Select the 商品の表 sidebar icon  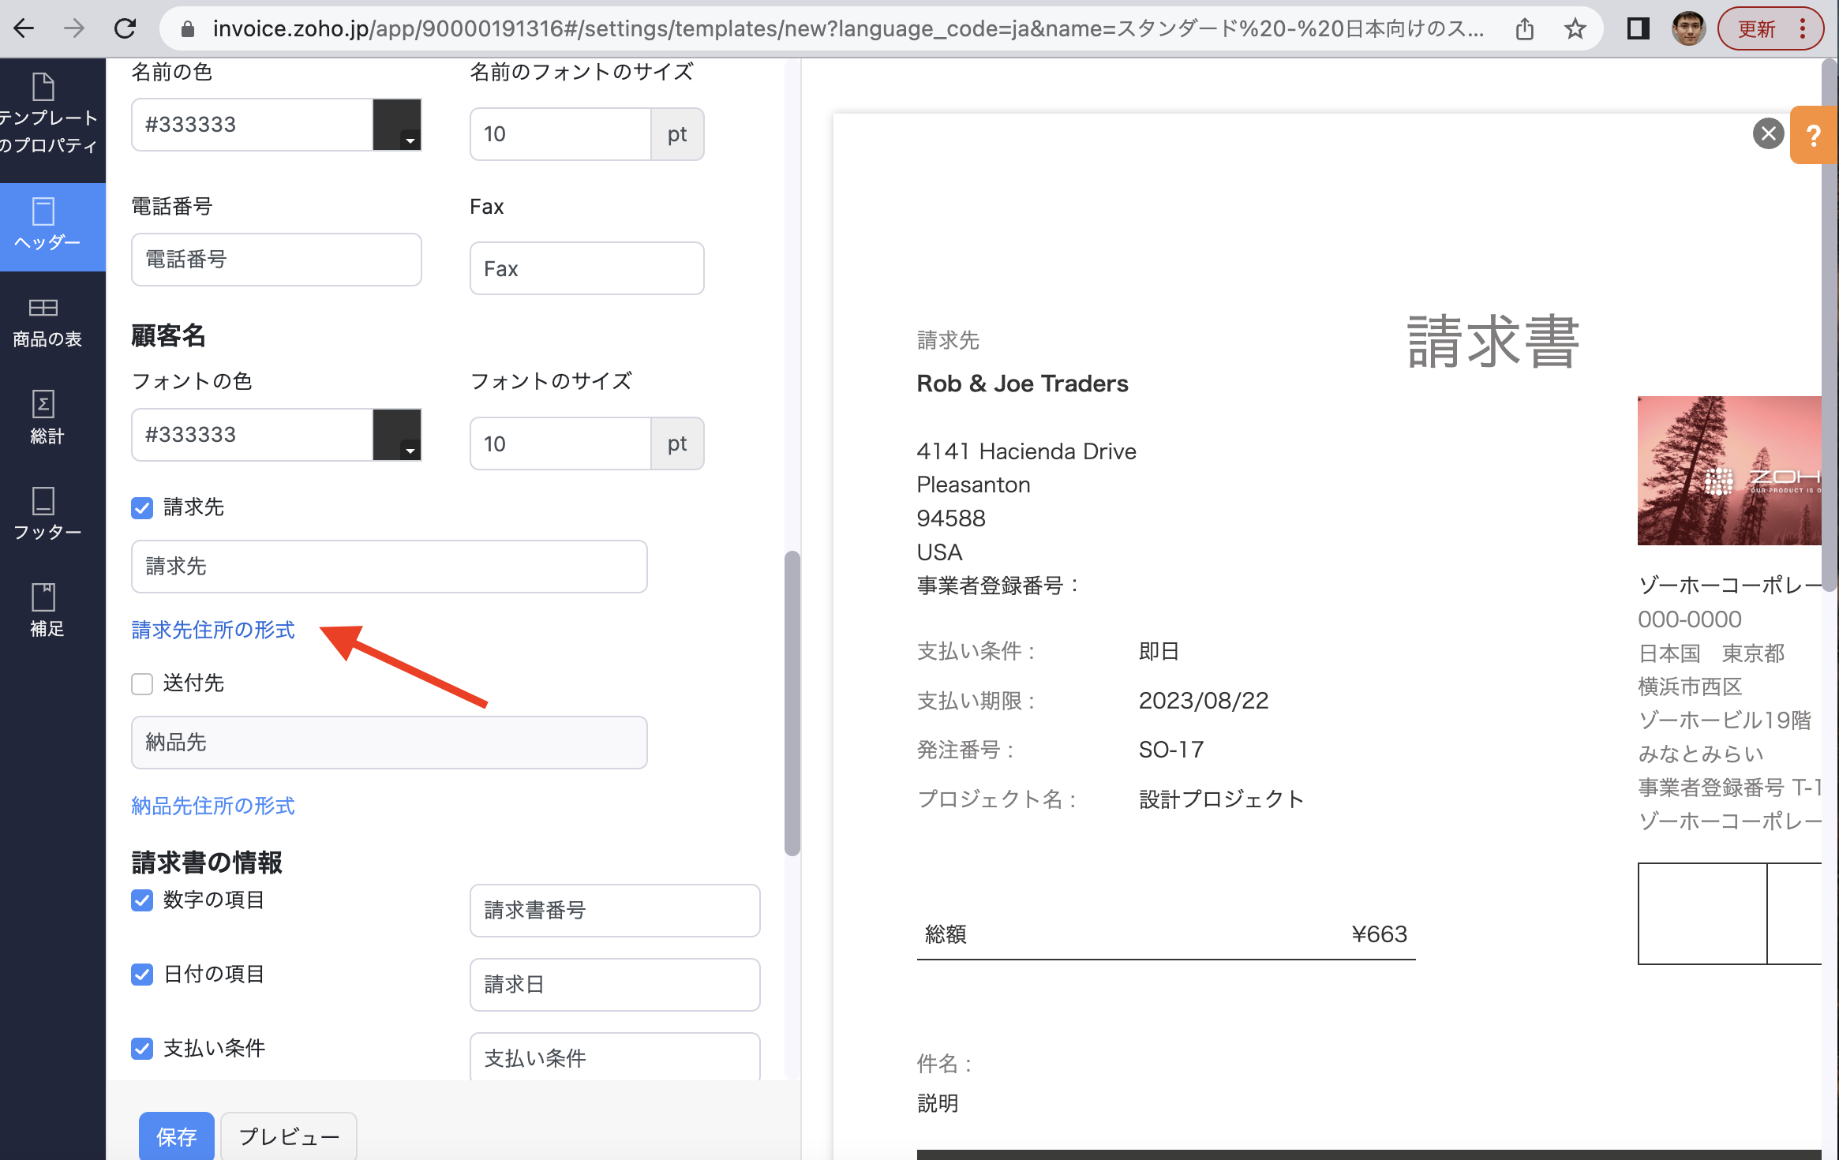[x=46, y=322]
